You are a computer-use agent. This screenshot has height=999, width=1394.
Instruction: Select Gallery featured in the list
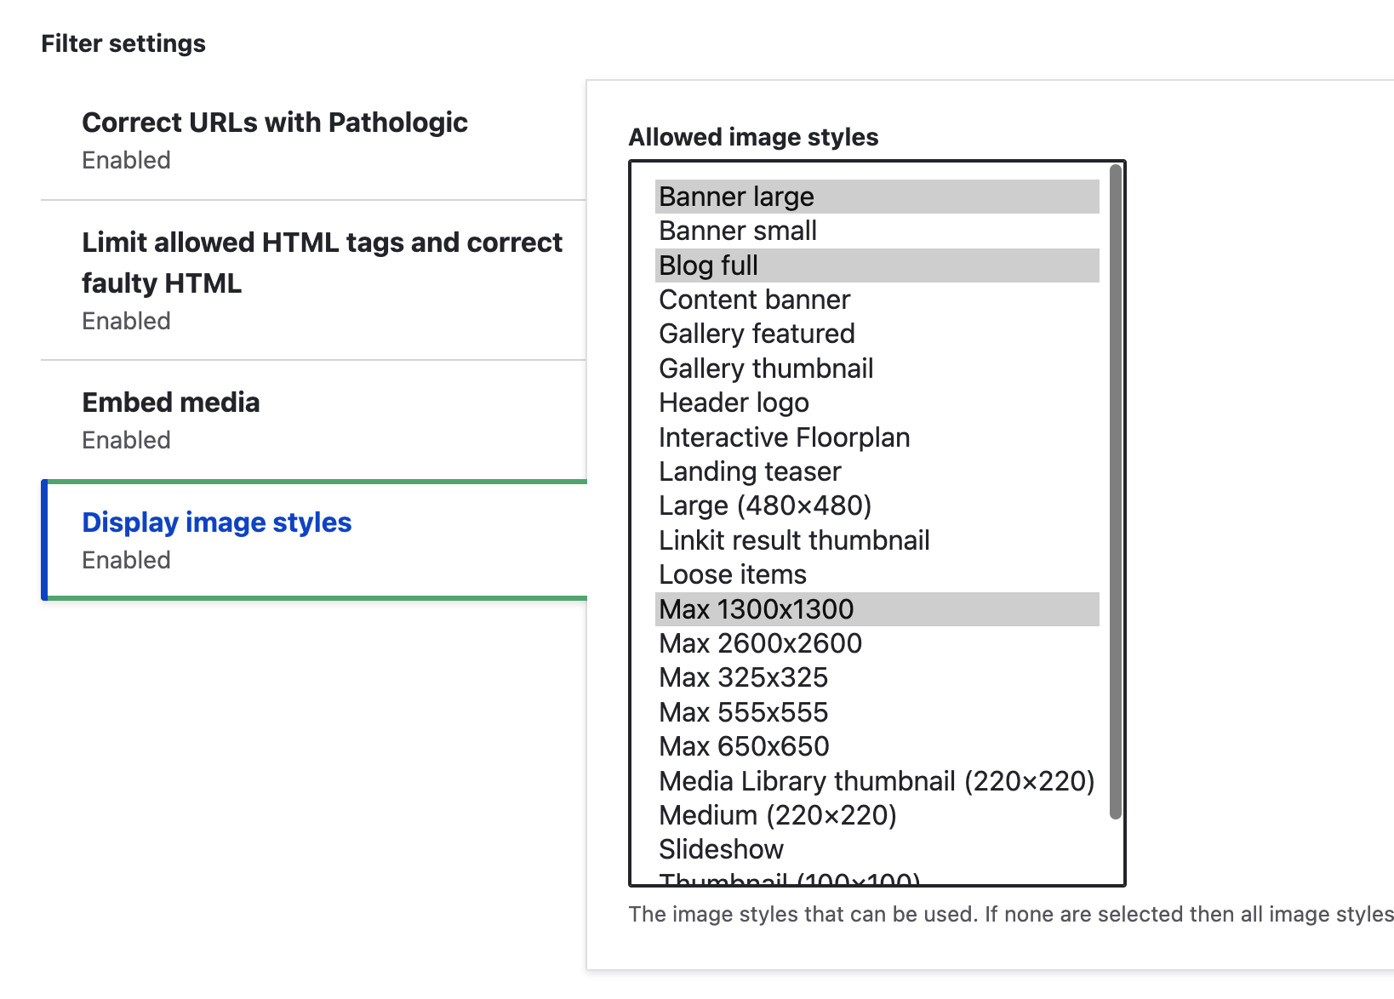(757, 334)
